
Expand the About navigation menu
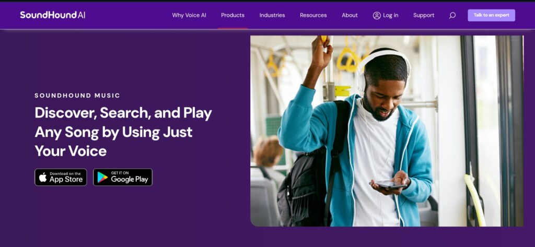(x=350, y=15)
